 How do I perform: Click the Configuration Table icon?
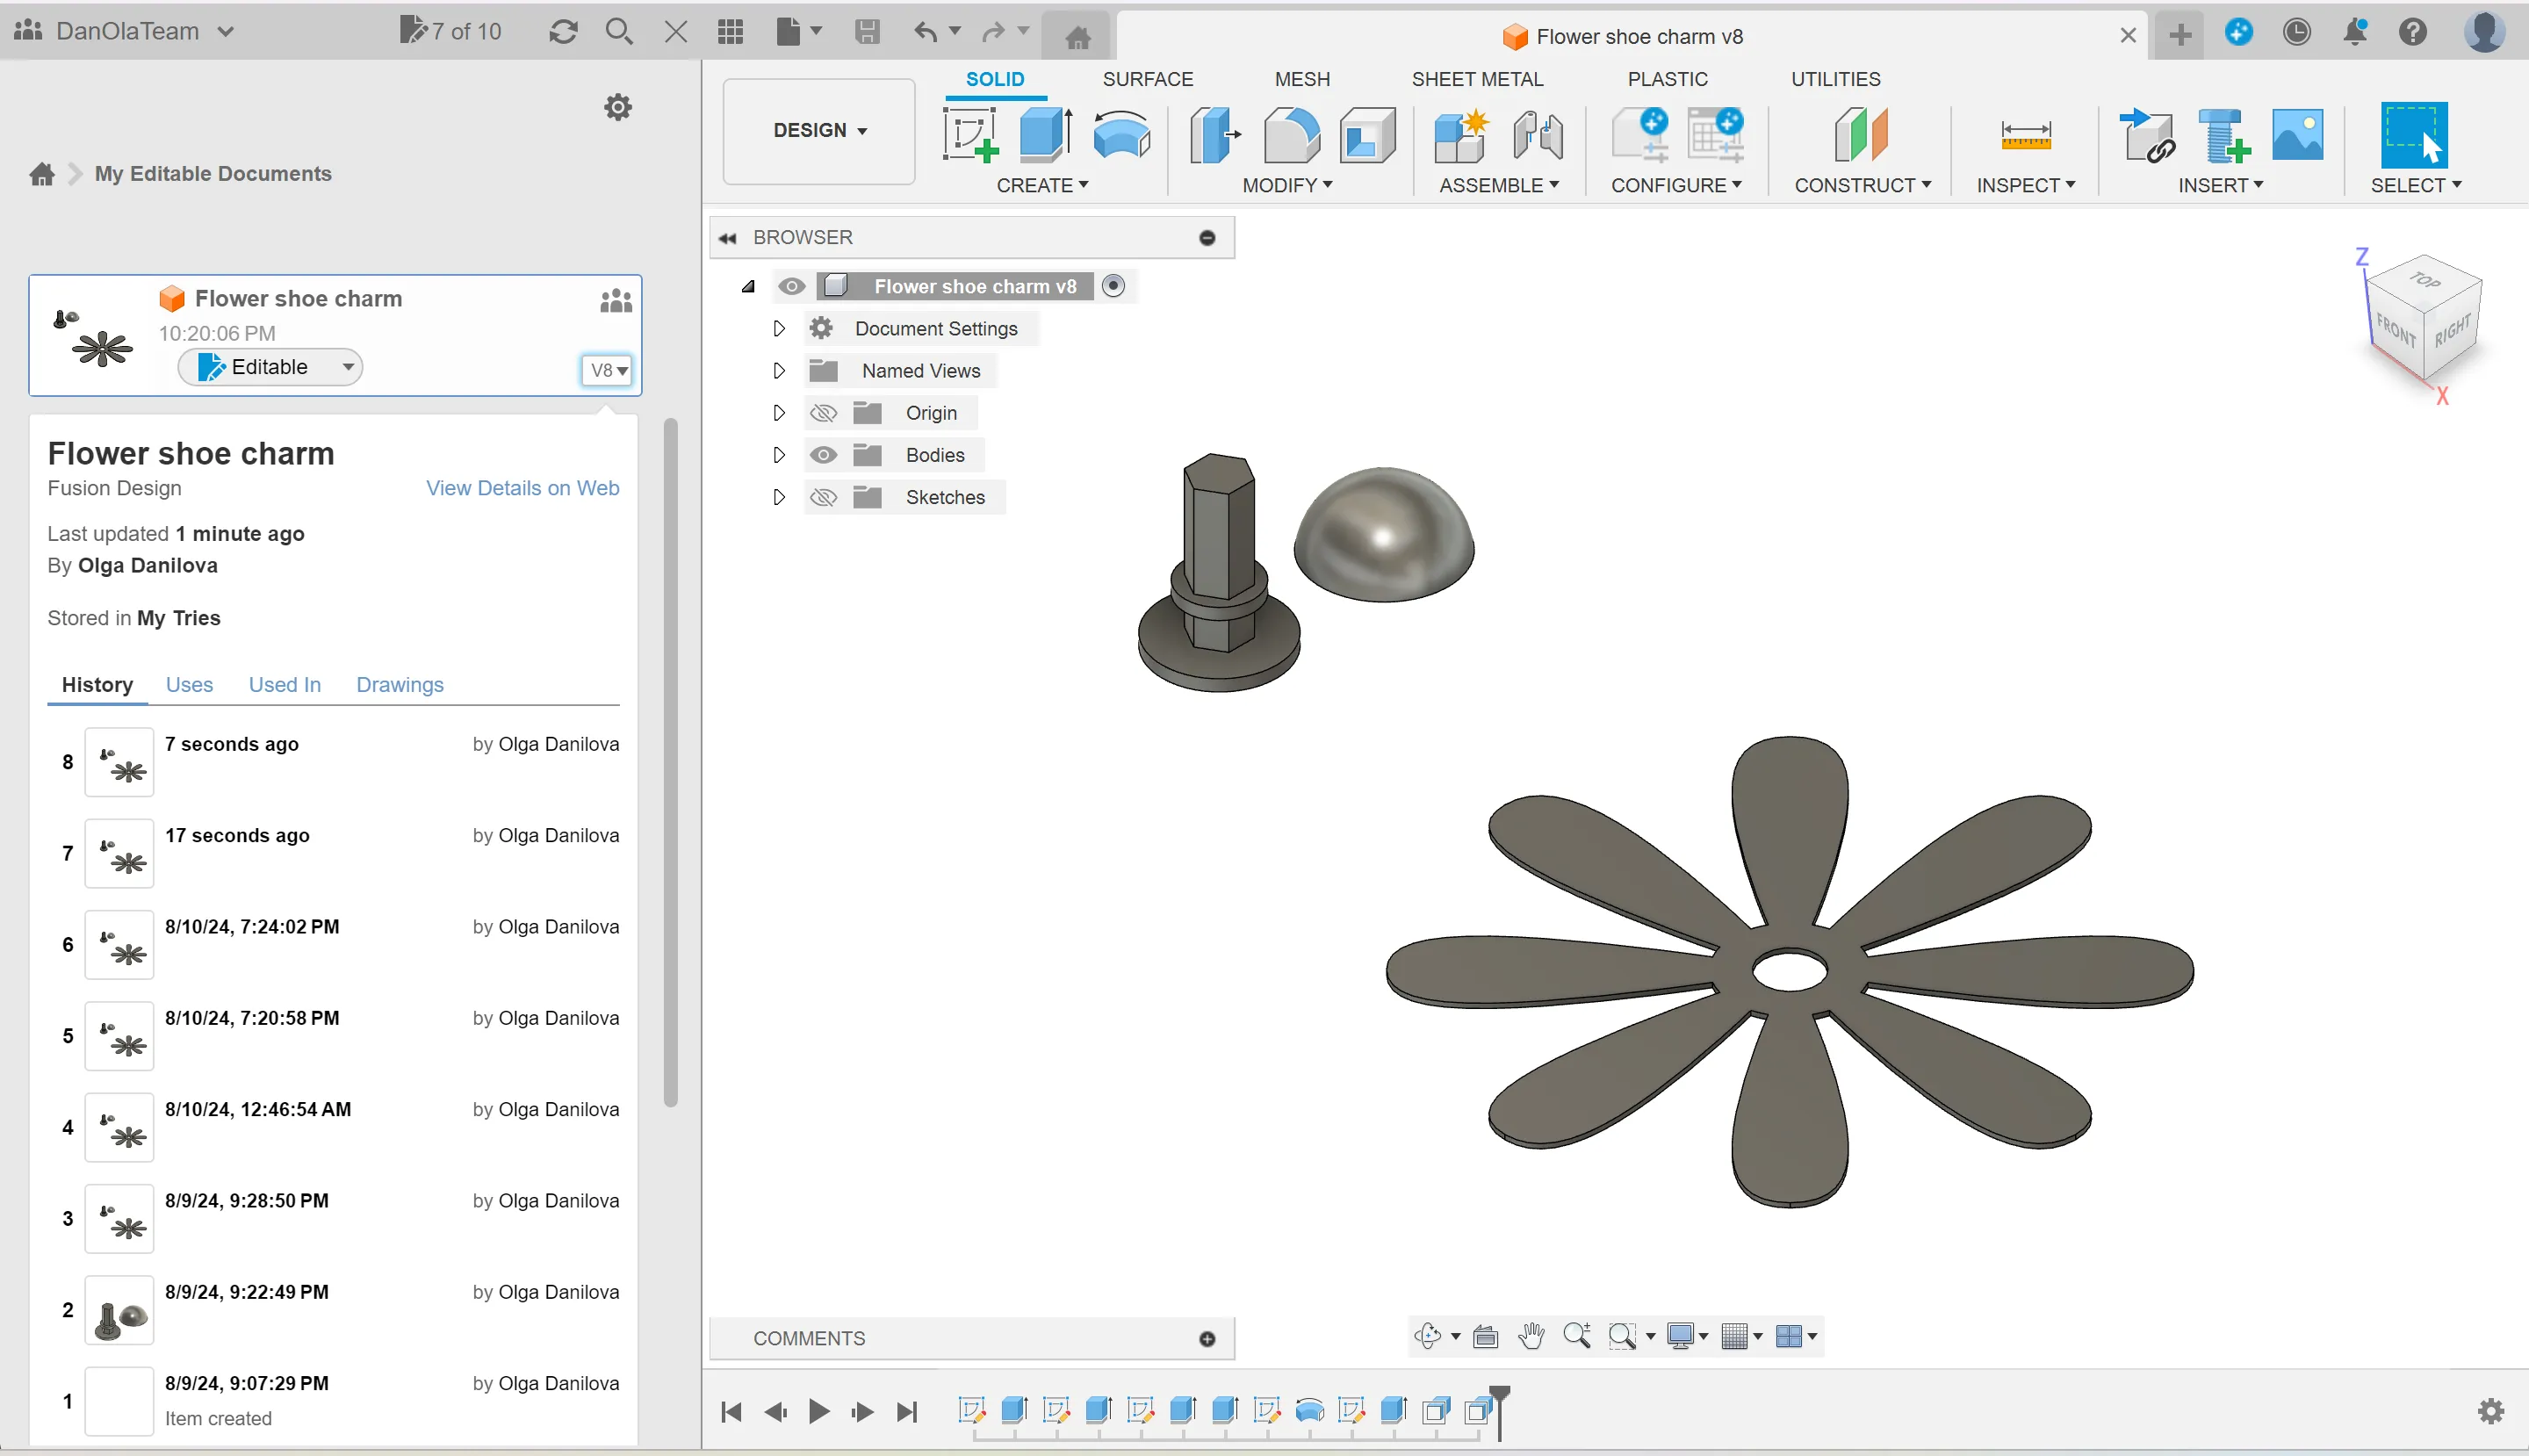(x=1715, y=135)
